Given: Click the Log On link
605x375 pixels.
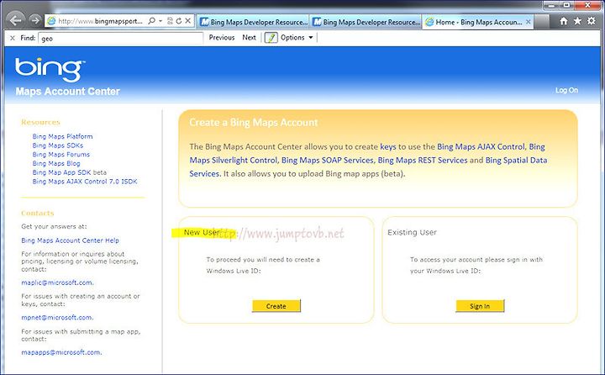Looking at the screenshot, I should click(x=566, y=90).
